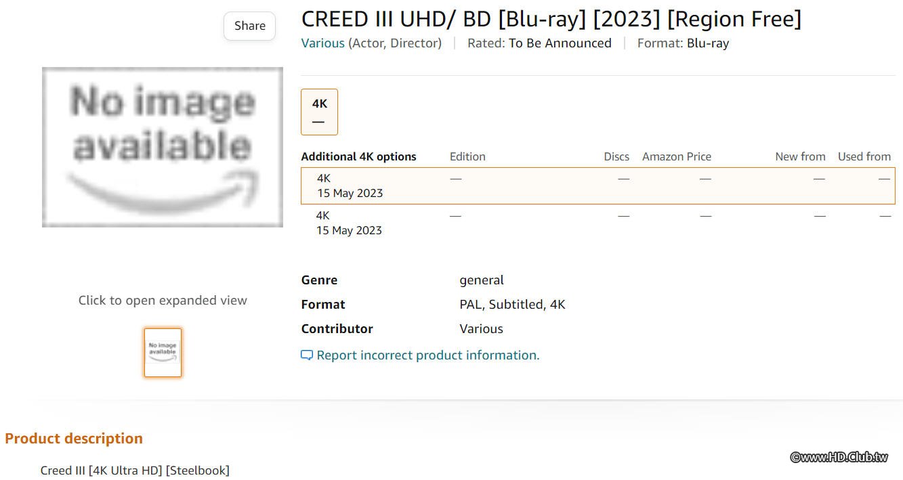Screen dimensions: 903x480
Task: Select the highlighted 4K 15 May 2023 row
Action: 598,186
